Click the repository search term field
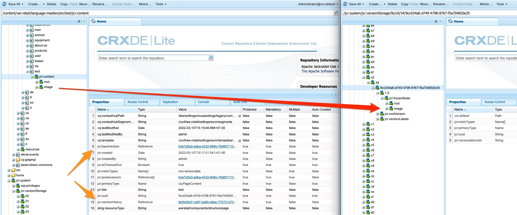This screenshot has width=517, height=215. 153,58
